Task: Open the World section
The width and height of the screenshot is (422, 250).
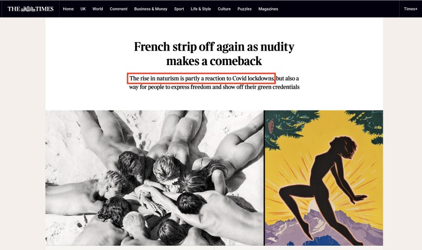Action: (x=98, y=9)
